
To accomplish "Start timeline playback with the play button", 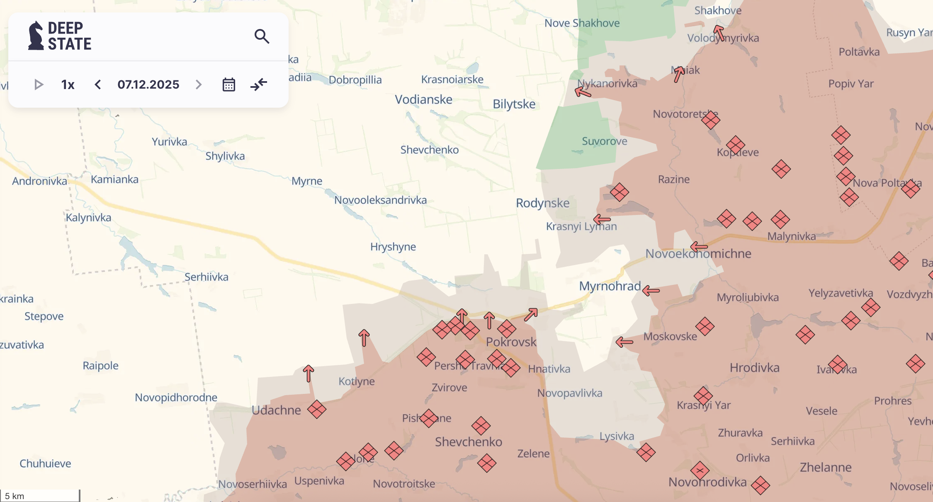I will pos(39,84).
